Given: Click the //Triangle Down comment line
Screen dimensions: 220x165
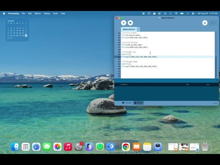Looking at the screenshot, I should pyautogui.click(x=130, y=62).
